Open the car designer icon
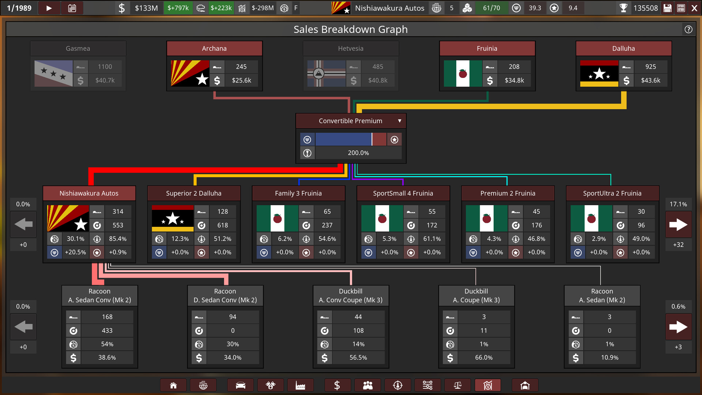 [x=240, y=385]
